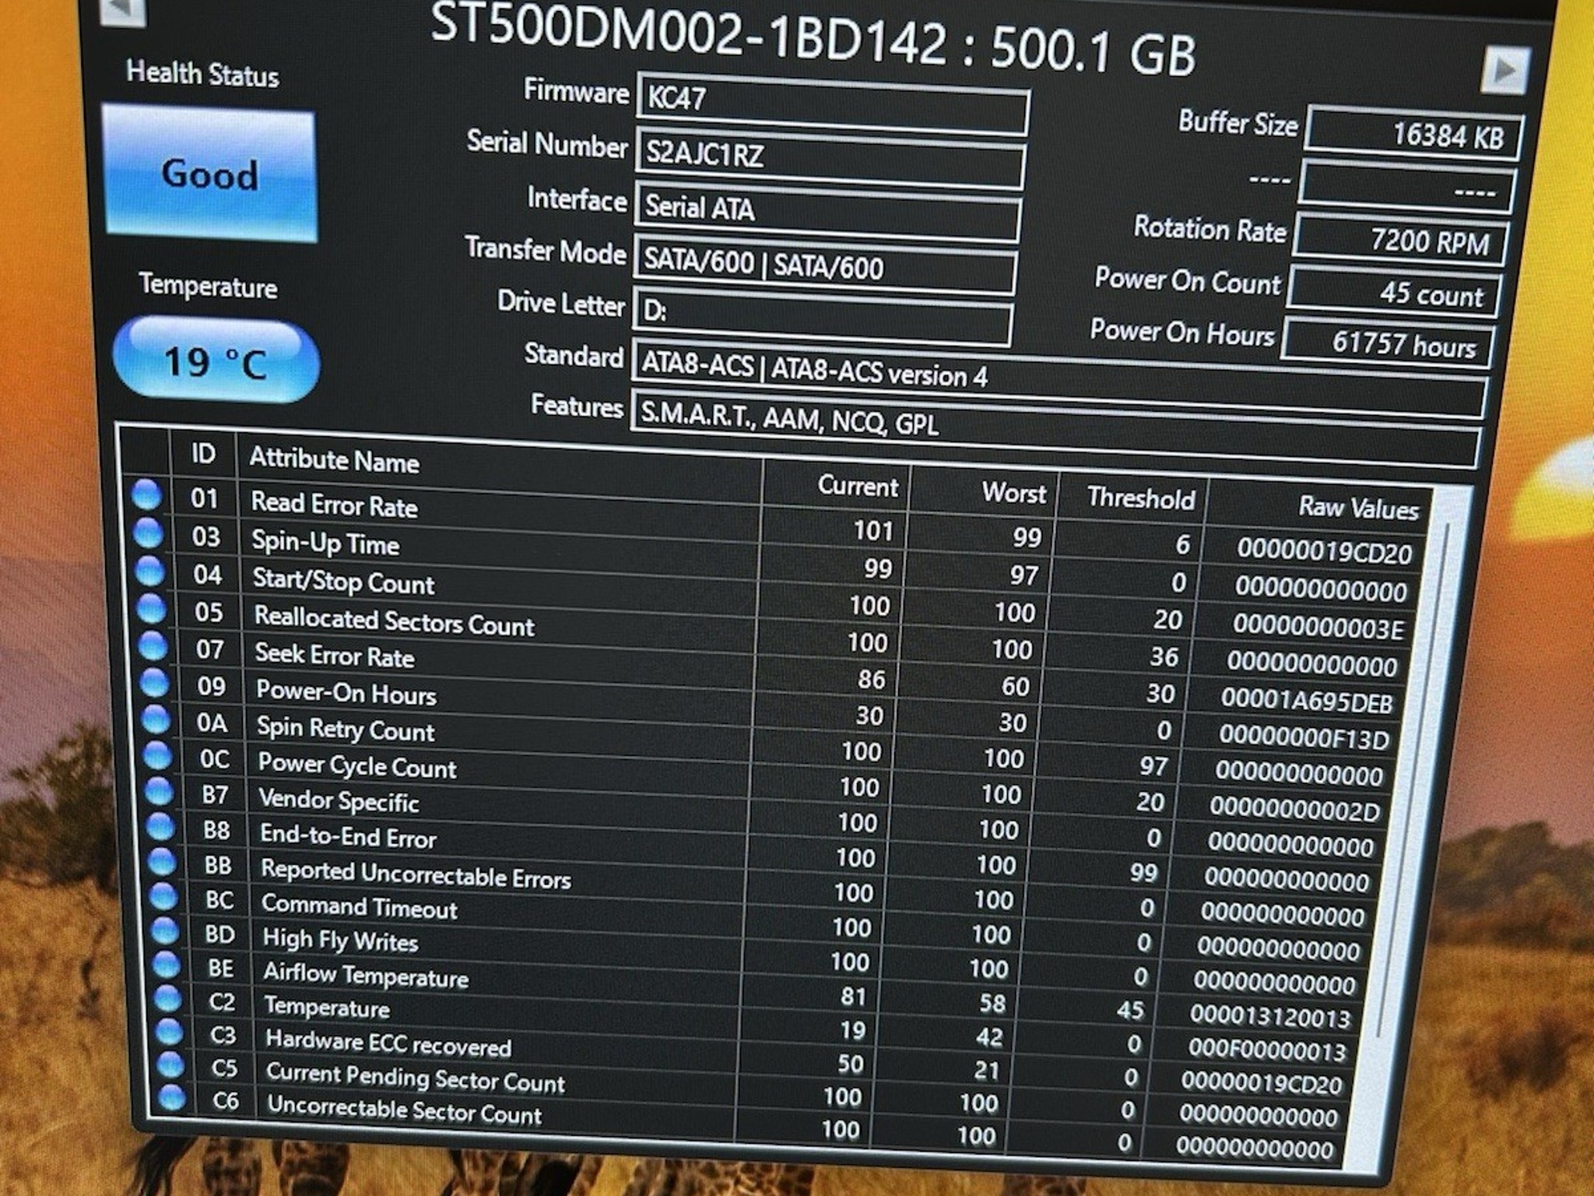
Task: Select the Power-On Hours attribute name
Action: click(x=346, y=691)
